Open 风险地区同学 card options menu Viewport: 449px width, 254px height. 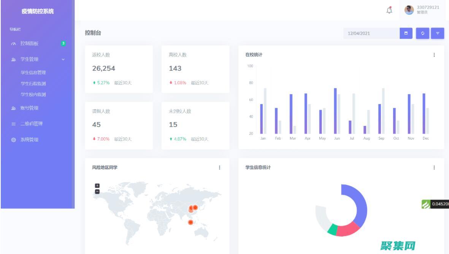point(219,167)
